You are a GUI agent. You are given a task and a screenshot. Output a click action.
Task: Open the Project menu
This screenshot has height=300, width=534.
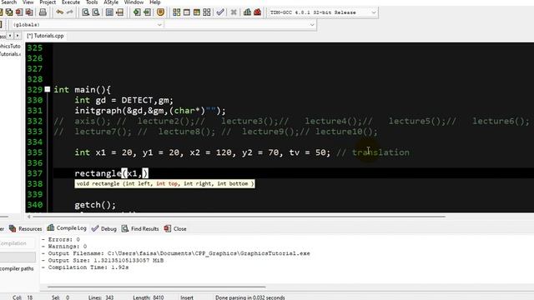[48, 2]
